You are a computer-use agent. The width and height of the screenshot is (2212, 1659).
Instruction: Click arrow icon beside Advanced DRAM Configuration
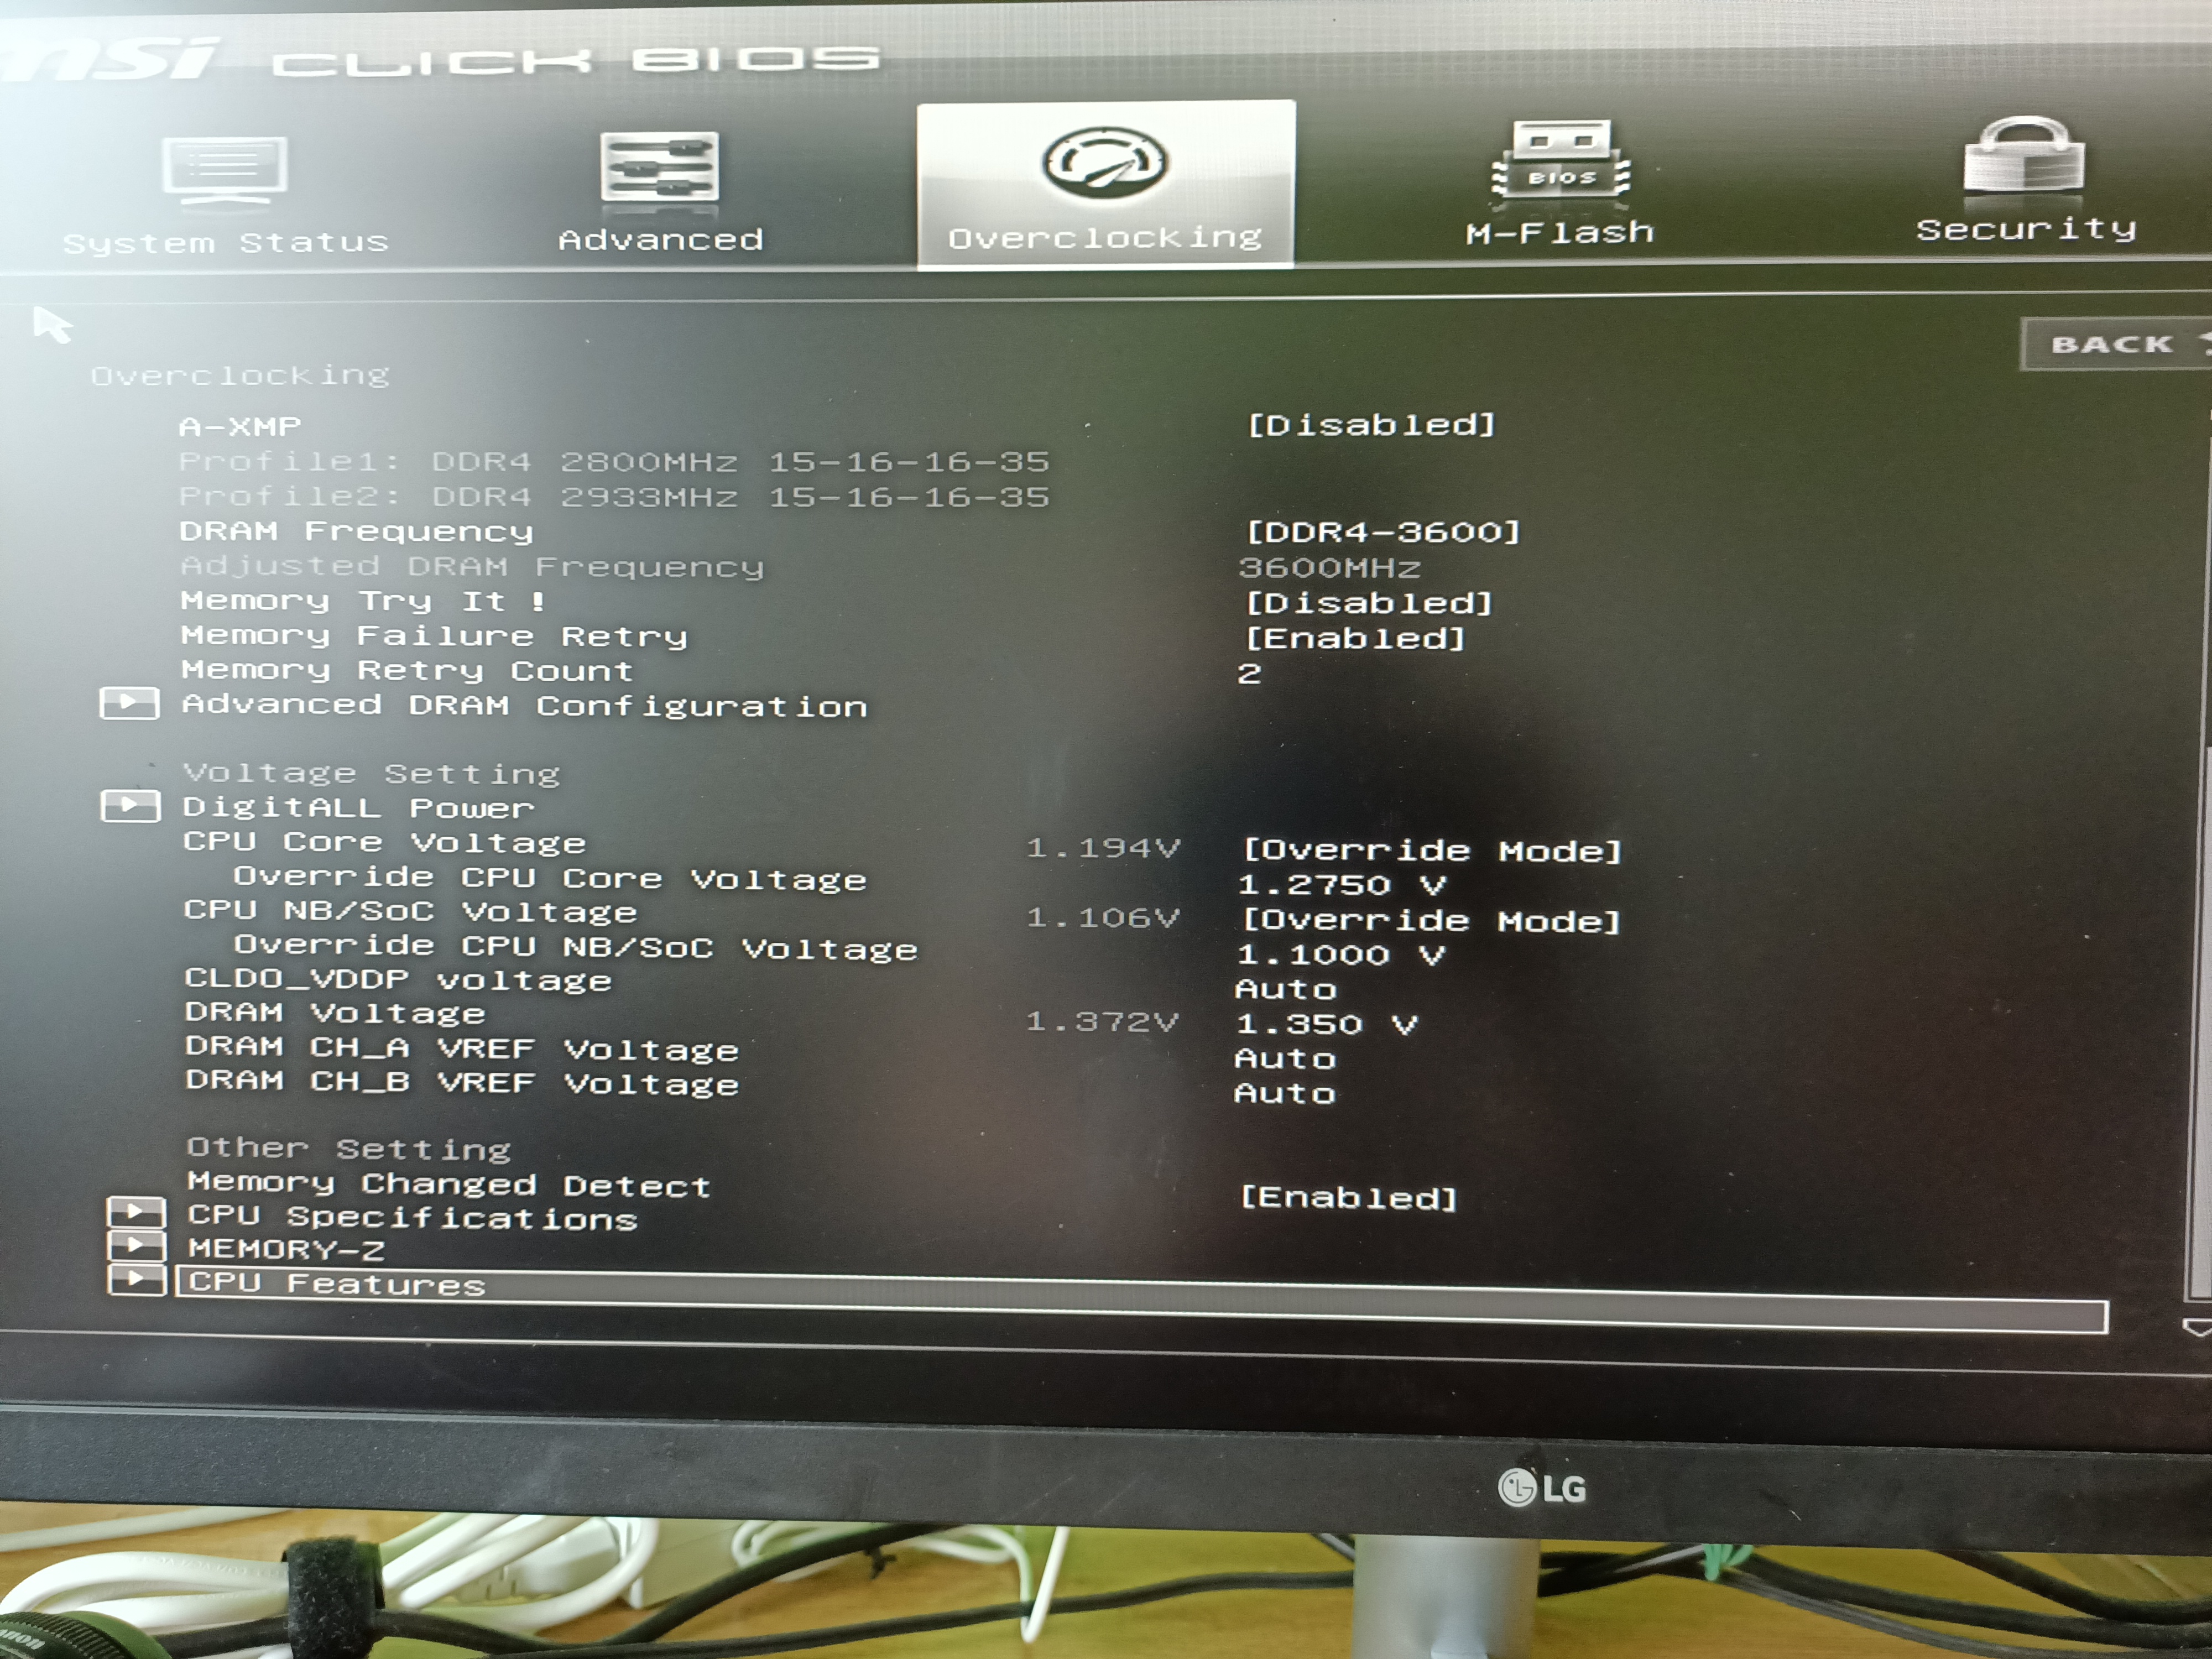129,703
